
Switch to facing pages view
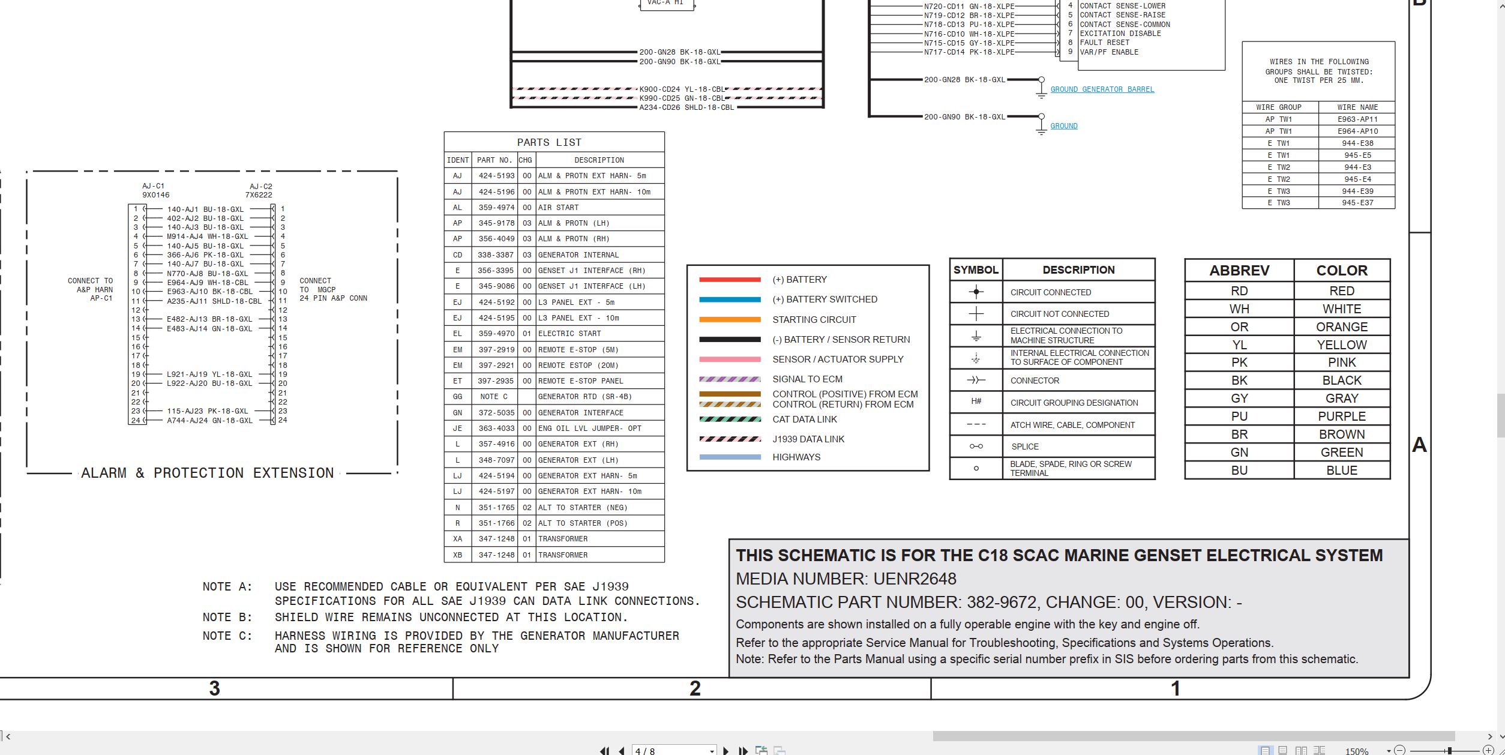[1301, 750]
